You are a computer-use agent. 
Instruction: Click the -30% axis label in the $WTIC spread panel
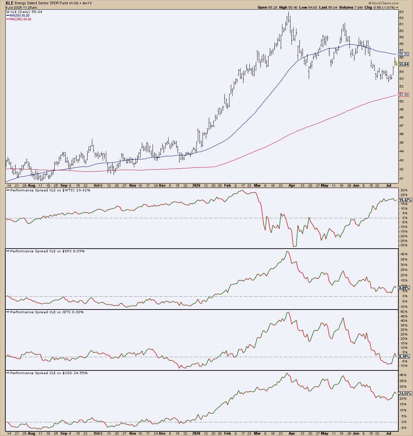point(403,245)
